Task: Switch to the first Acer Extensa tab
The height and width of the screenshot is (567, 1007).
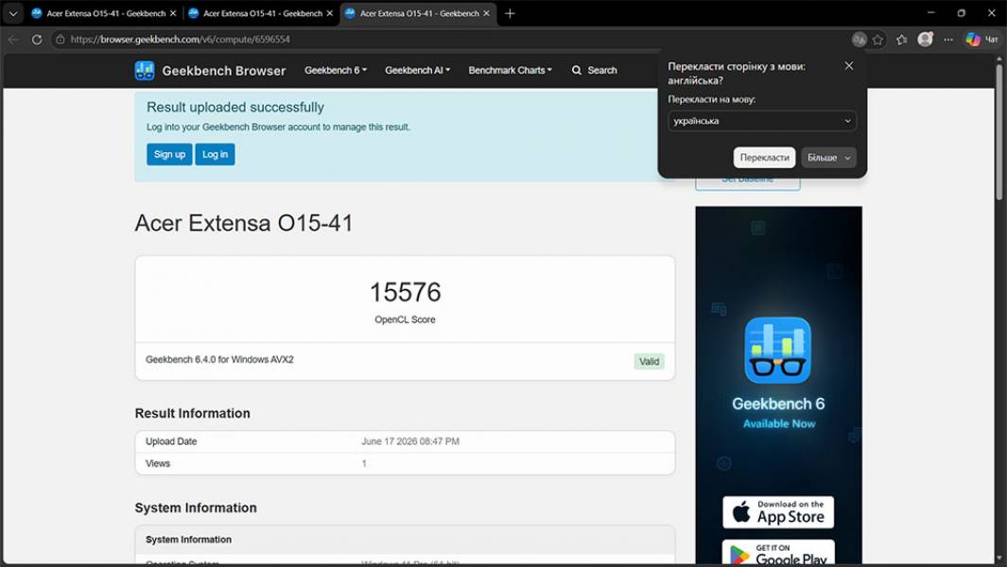Action: pos(104,13)
